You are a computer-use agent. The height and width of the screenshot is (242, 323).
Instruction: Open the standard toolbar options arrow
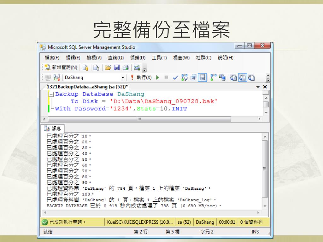pos(144,70)
